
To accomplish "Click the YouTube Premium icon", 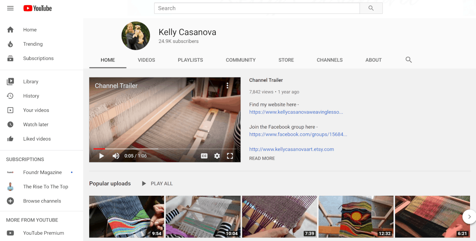I will (10, 233).
